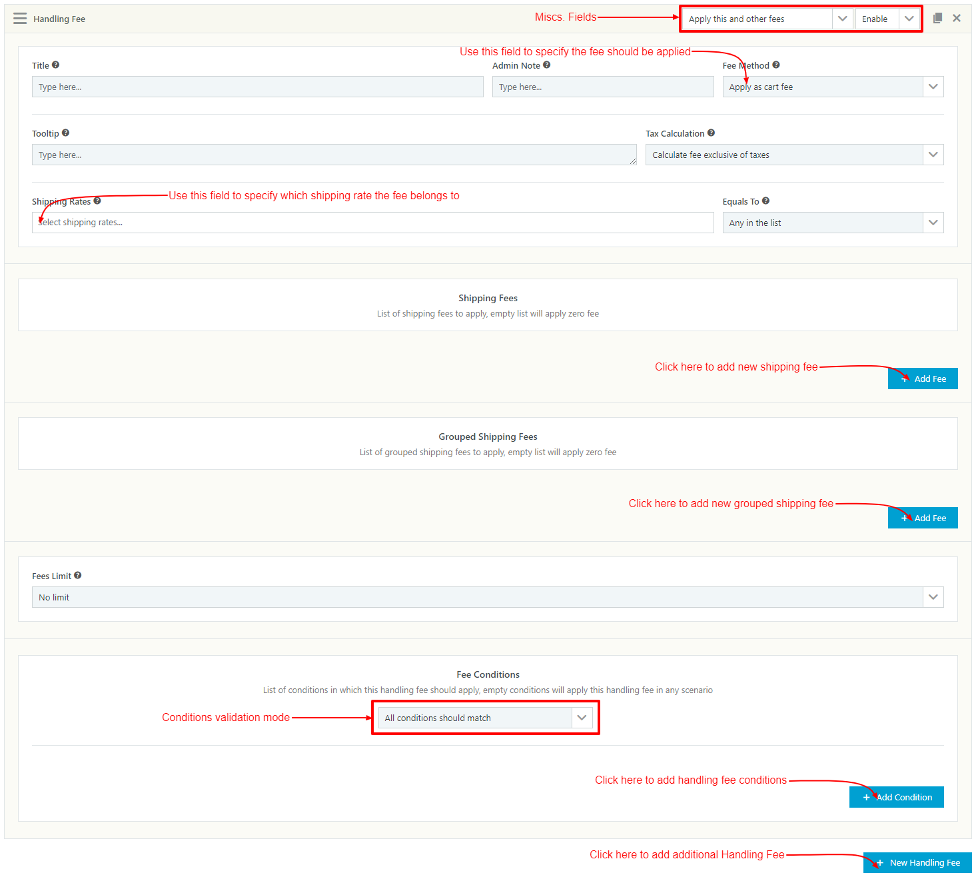
Task: Duplicate this handling fee using the copy icon
Action: pyautogui.click(x=937, y=19)
